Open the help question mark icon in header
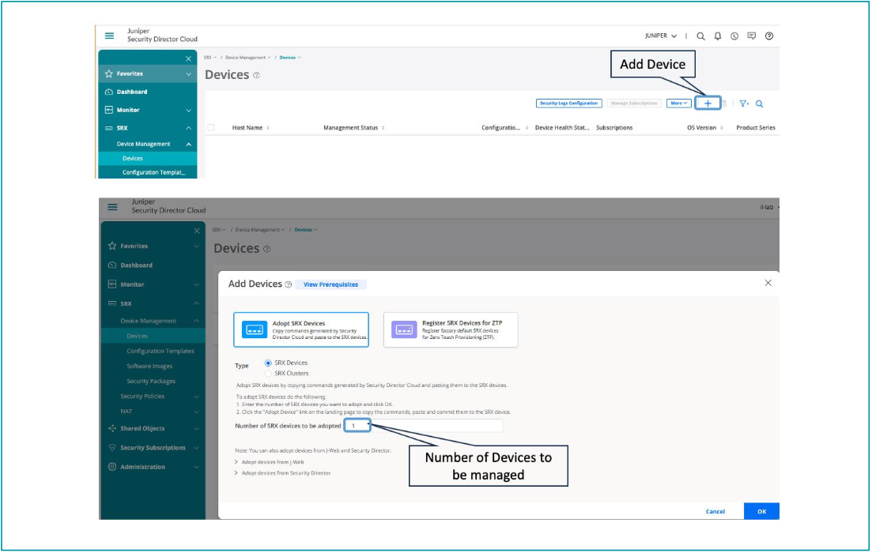The height and width of the screenshot is (553, 872). pyautogui.click(x=769, y=36)
